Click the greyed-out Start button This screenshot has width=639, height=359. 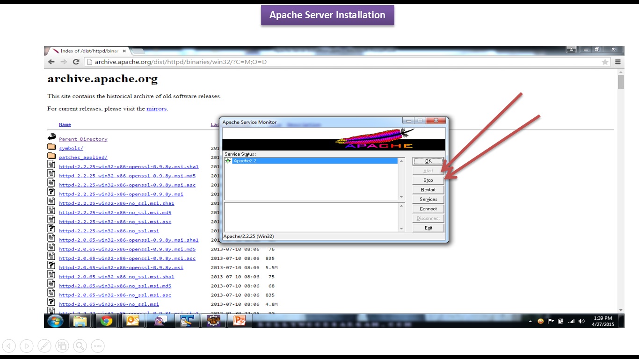pyautogui.click(x=428, y=171)
